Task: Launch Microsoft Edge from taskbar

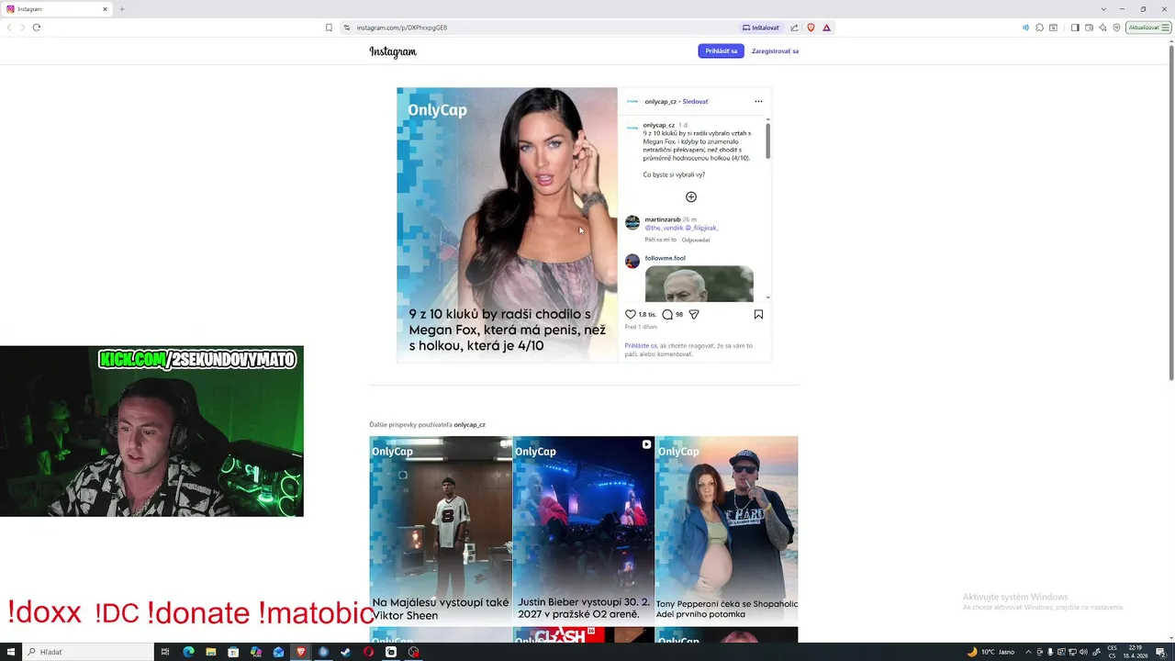Action: click(x=188, y=652)
